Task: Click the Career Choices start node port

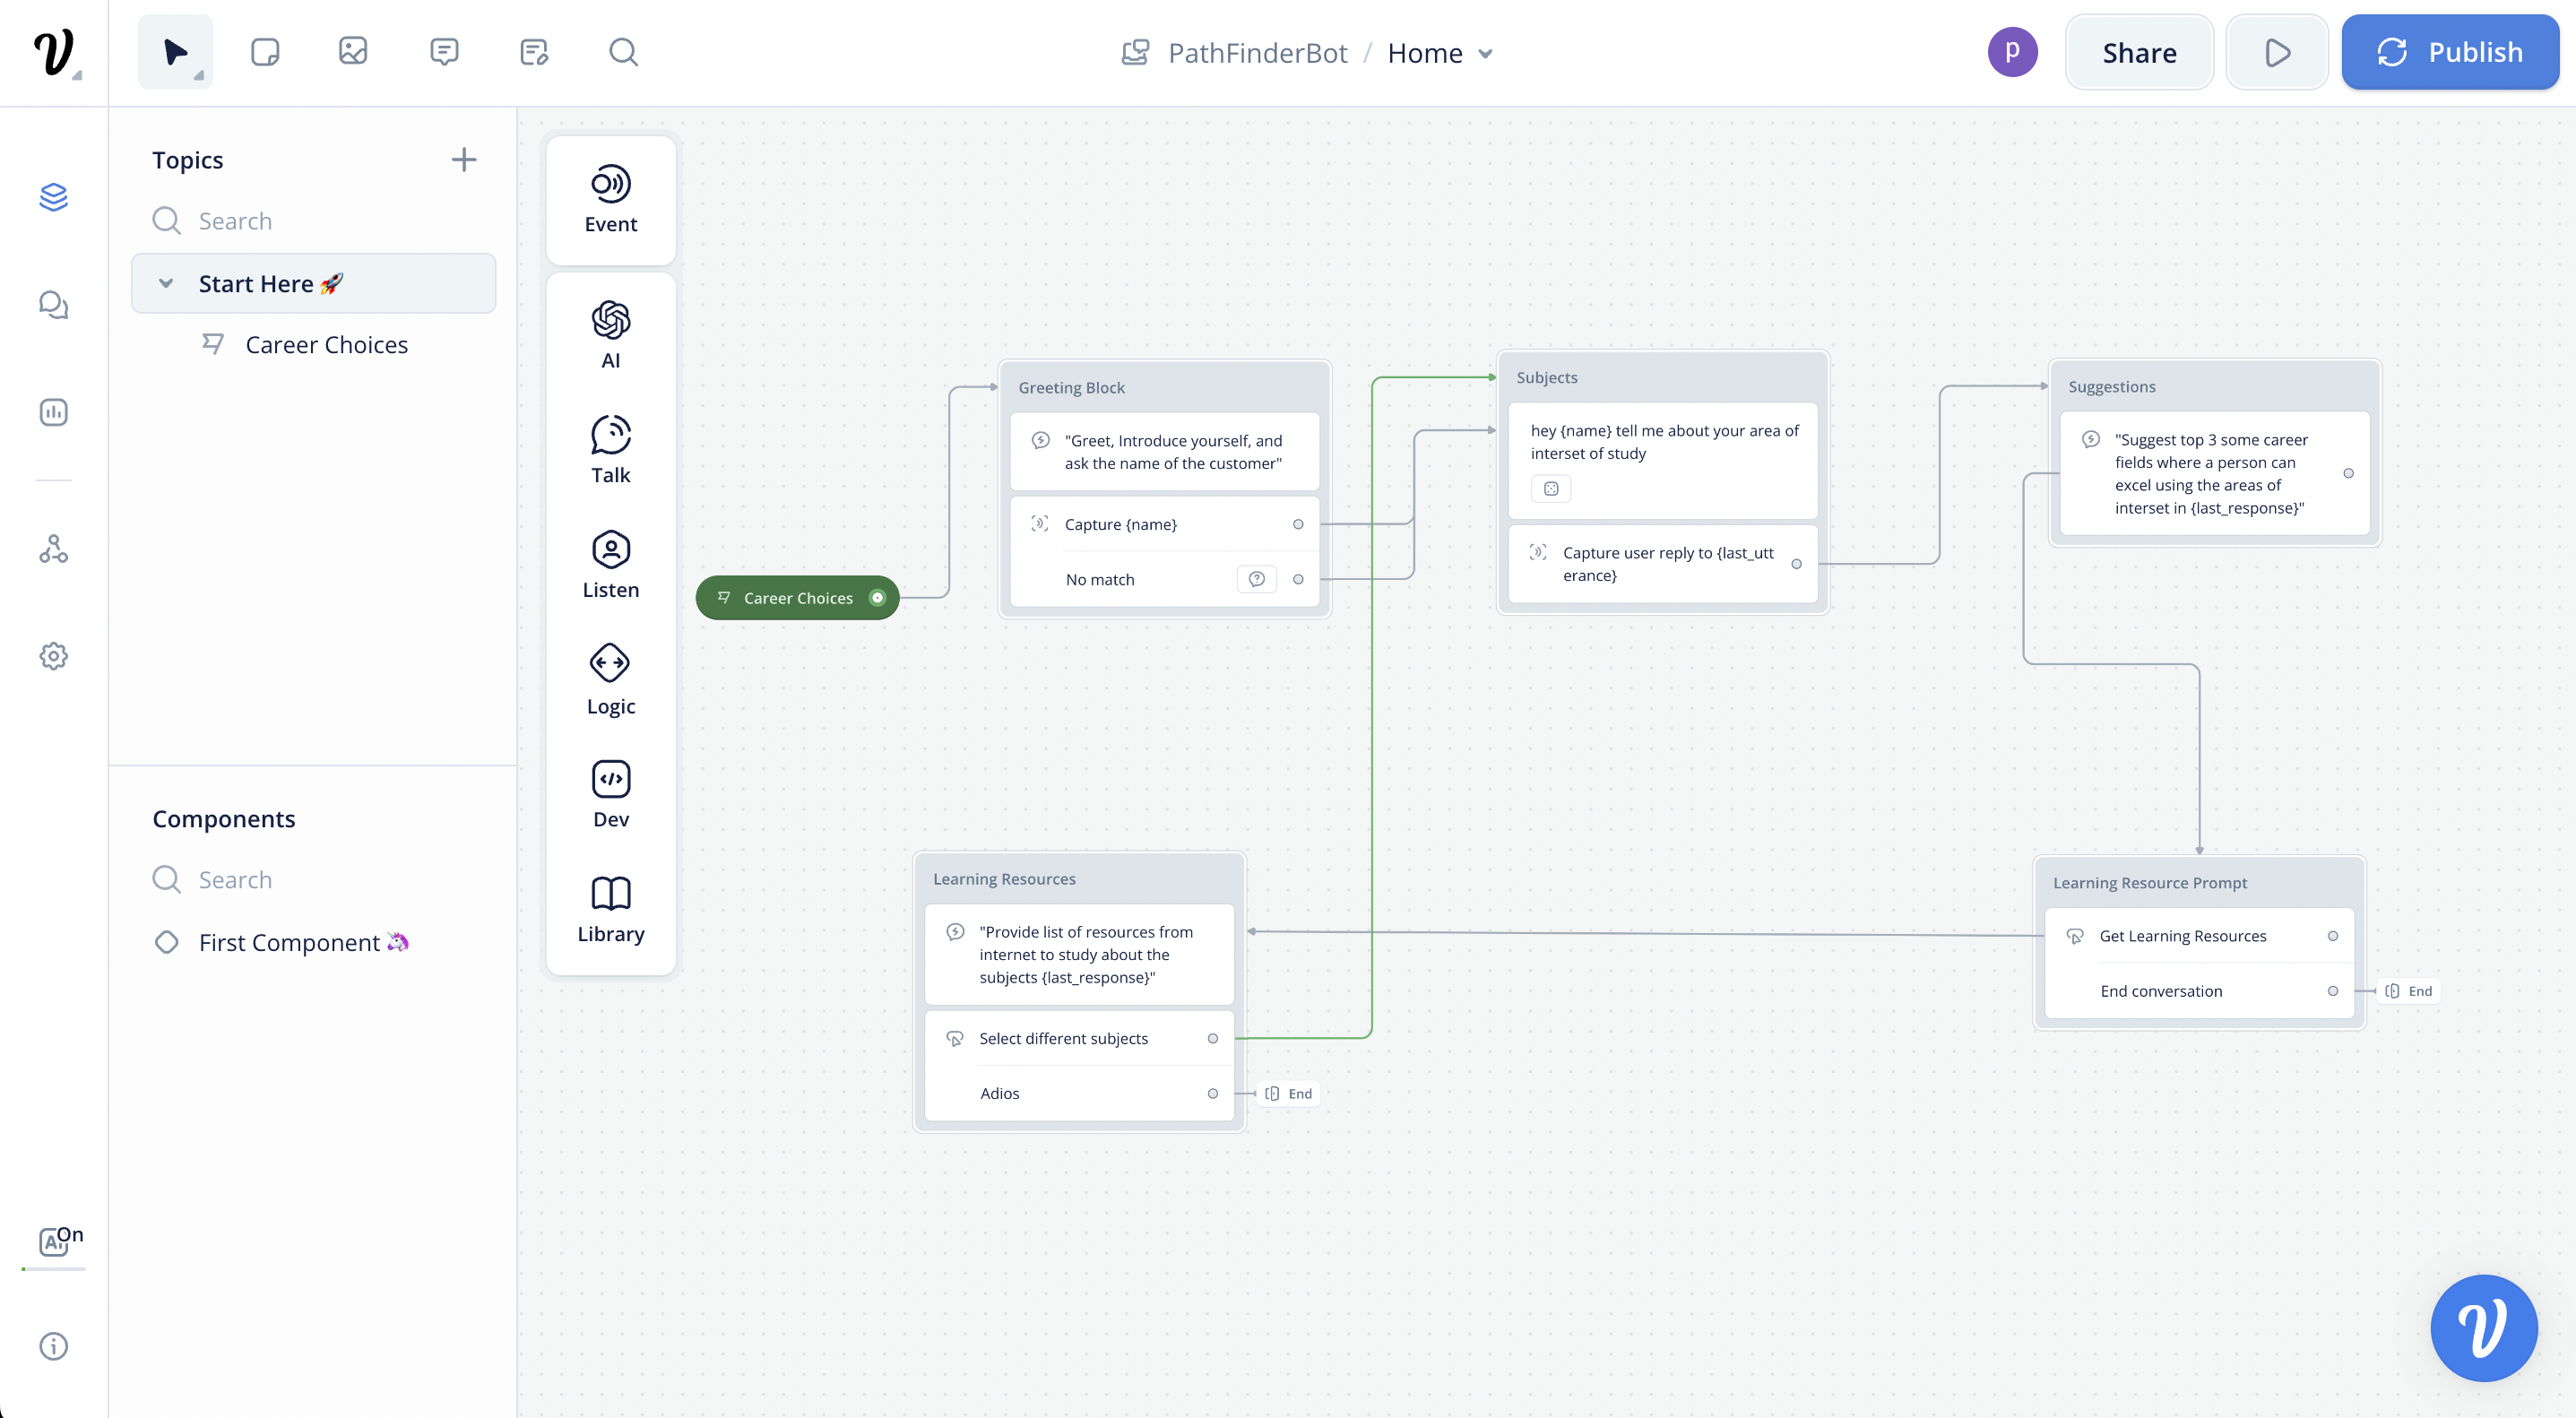Action: click(x=877, y=598)
